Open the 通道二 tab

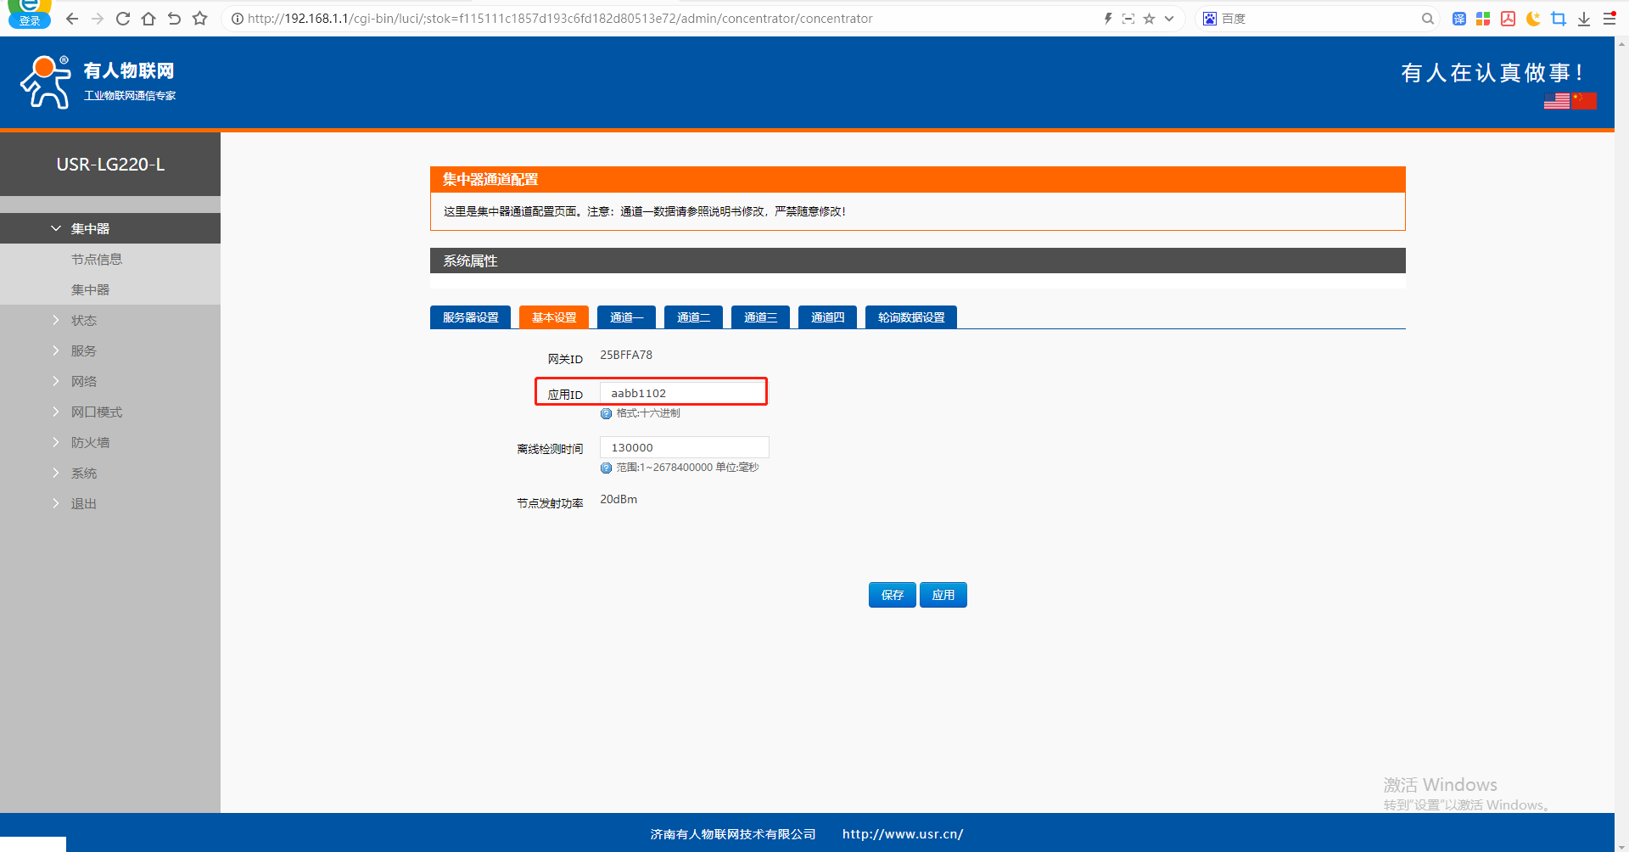(x=693, y=317)
